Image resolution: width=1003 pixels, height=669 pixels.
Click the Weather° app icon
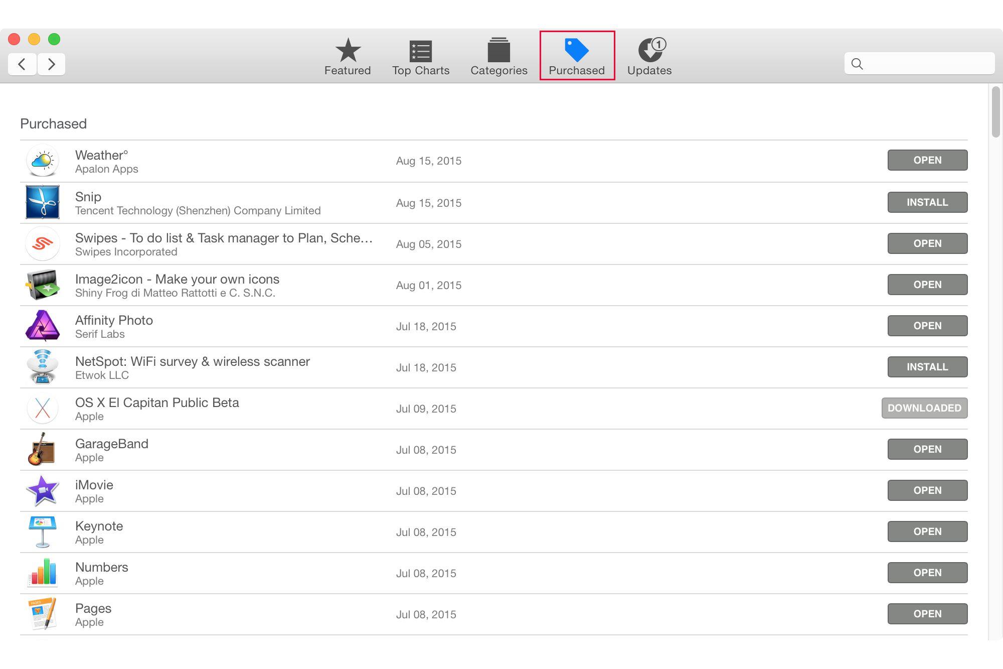tap(43, 161)
